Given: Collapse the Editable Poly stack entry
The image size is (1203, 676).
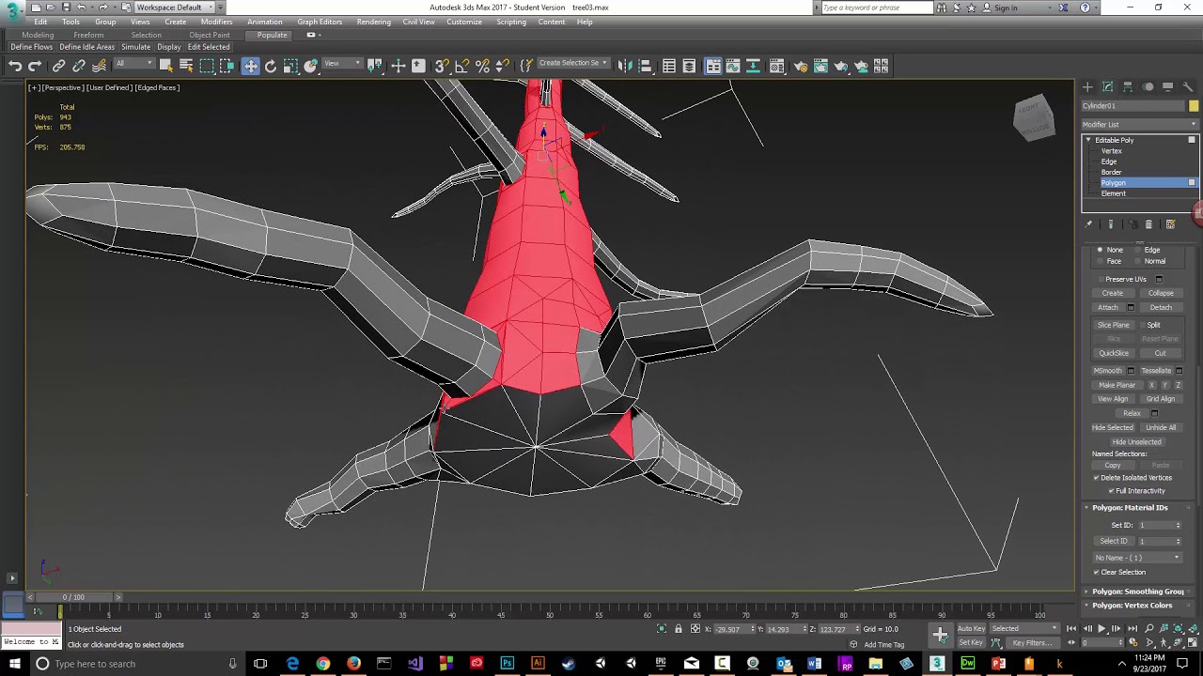Looking at the screenshot, I should click(1088, 140).
